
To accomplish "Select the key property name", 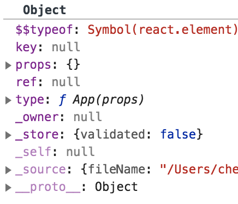I will [x=26, y=47].
